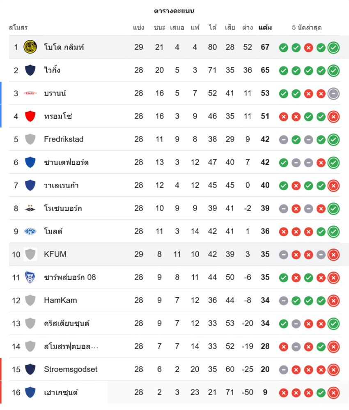Open the HamKam team page

60,301
